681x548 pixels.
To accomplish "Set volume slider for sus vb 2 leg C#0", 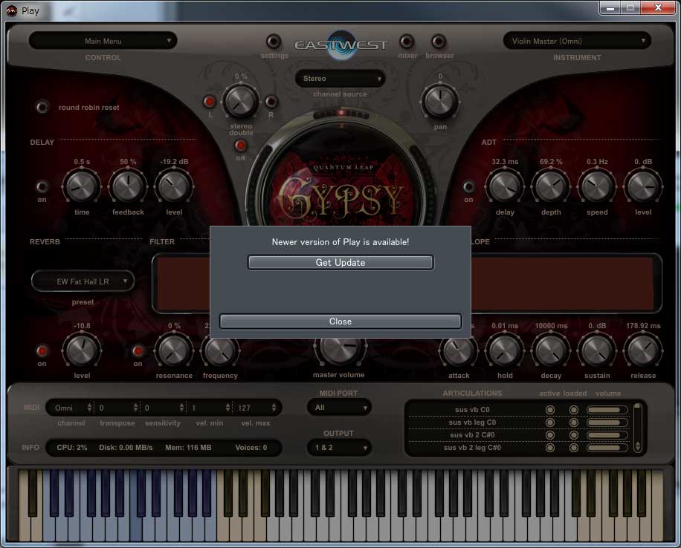I will [607, 447].
